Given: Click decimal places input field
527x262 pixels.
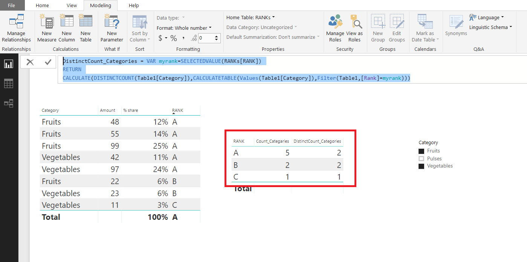Looking at the screenshot, I should coord(206,38).
